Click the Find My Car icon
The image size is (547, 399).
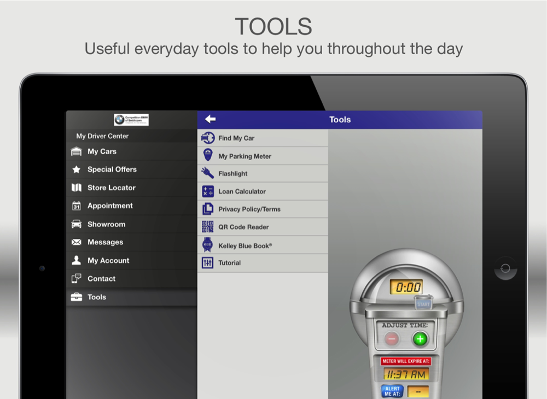click(208, 138)
